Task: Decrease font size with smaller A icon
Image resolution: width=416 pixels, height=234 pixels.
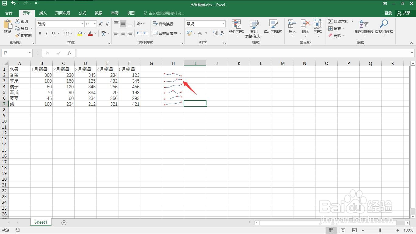Action: [x=107, y=24]
